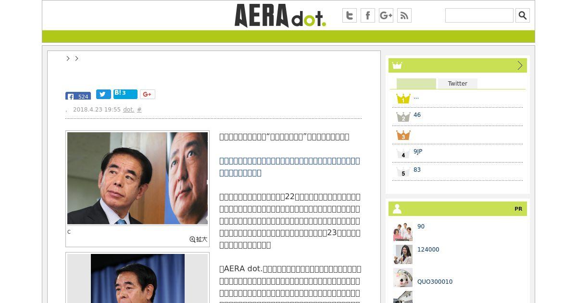Open the RSS feed icon in the header
577x303 pixels.
[x=404, y=15]
